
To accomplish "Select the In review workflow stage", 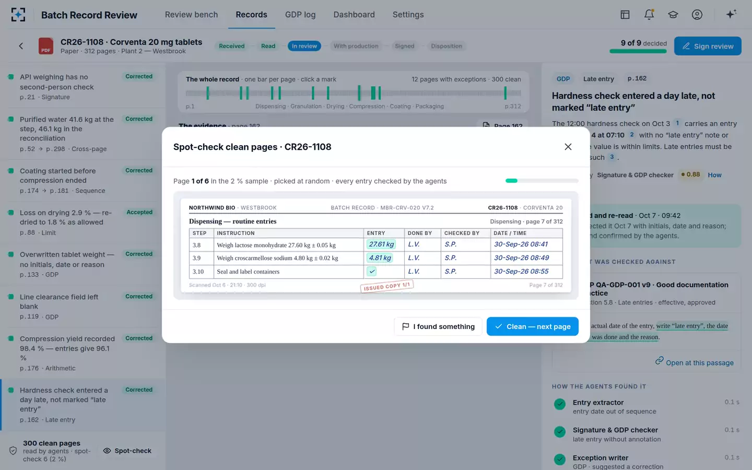I will coord(304,46).
